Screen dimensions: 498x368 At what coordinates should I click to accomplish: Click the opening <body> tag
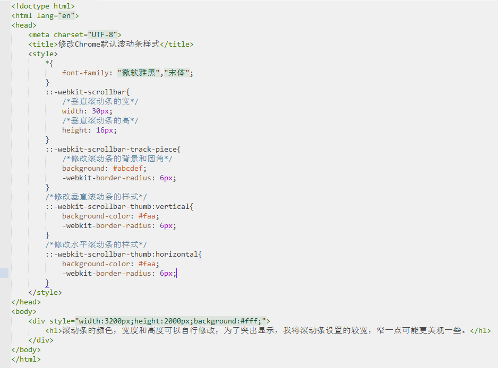pyautogui.click(x=24, y=312)
